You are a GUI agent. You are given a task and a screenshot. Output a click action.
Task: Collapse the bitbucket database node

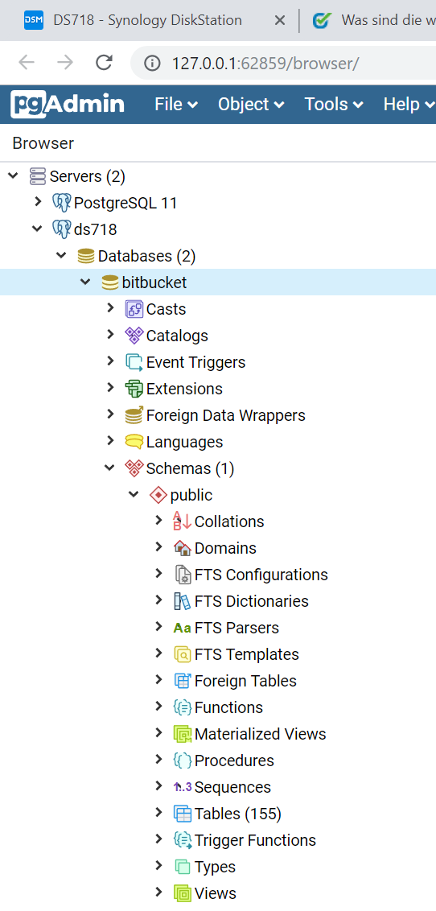coord(85,282)
